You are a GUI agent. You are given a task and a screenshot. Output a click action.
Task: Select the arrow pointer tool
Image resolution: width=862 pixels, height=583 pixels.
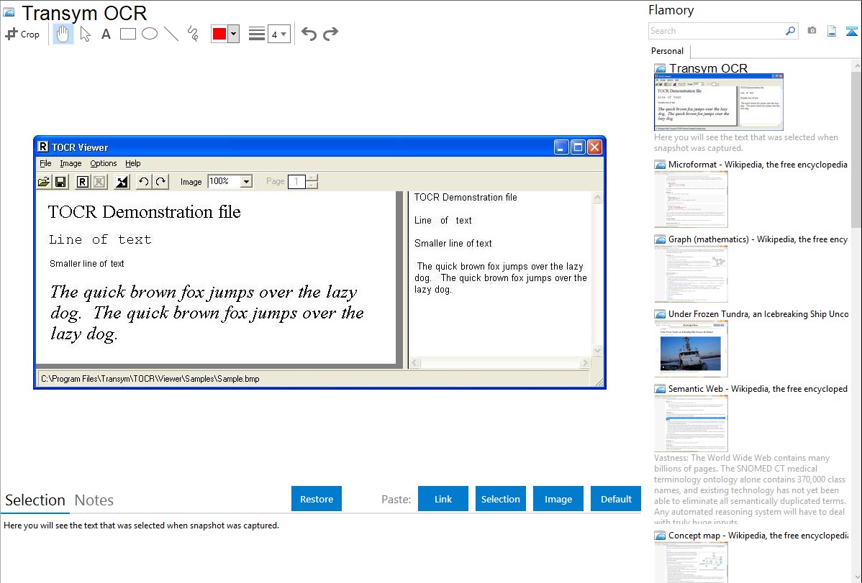click(85, 34)
